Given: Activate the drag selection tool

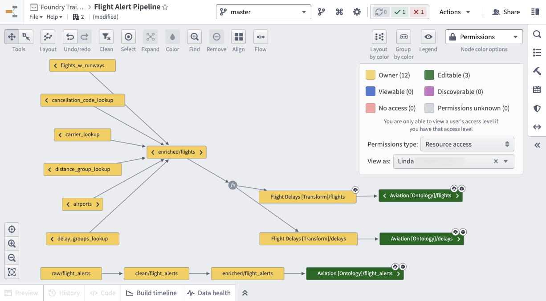Looking at the screenshot, I should click(x=26, y=37).
